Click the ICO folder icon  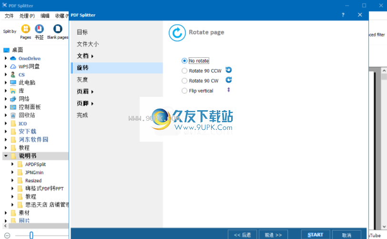[13, 124]
